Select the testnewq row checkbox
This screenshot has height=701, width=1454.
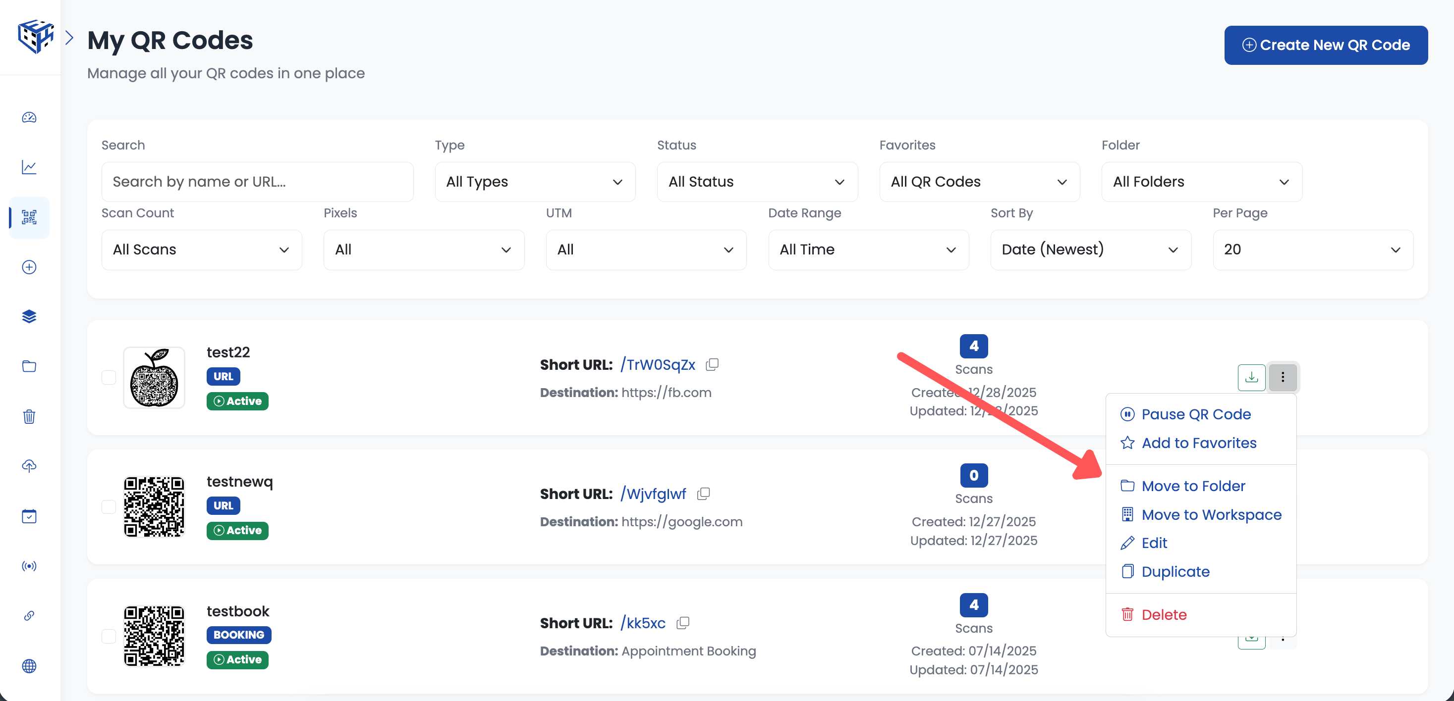[x=109, y=507]
